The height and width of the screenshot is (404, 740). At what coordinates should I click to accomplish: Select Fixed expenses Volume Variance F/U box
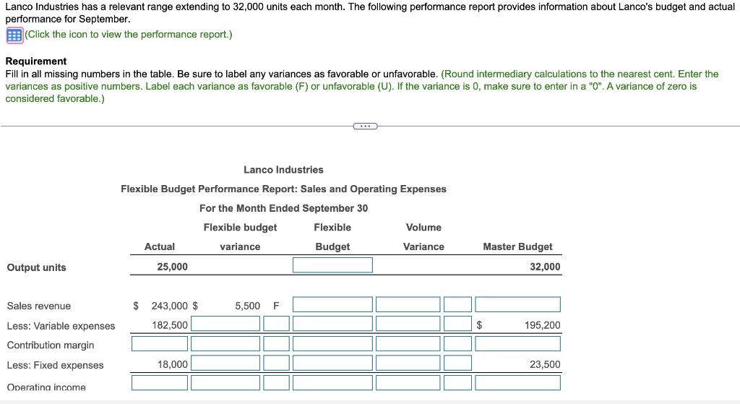pos(457,363)
